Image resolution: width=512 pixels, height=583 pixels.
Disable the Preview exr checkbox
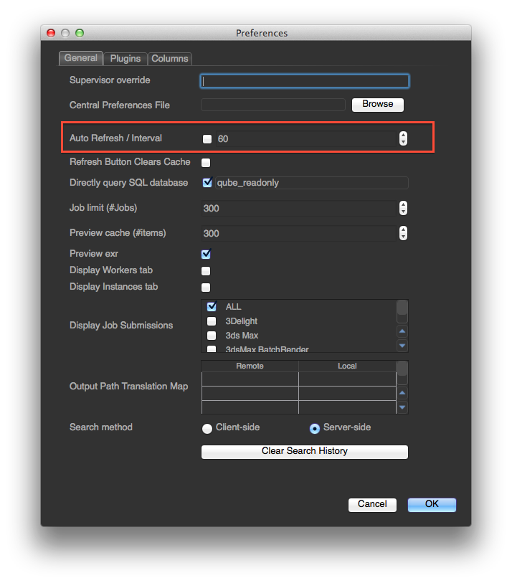tap(206, 254)
